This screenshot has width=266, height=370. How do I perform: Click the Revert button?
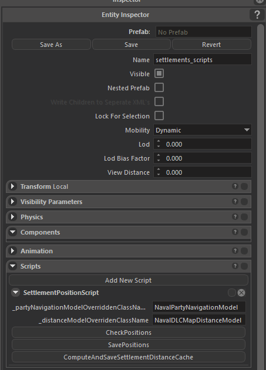click(211, 45)
